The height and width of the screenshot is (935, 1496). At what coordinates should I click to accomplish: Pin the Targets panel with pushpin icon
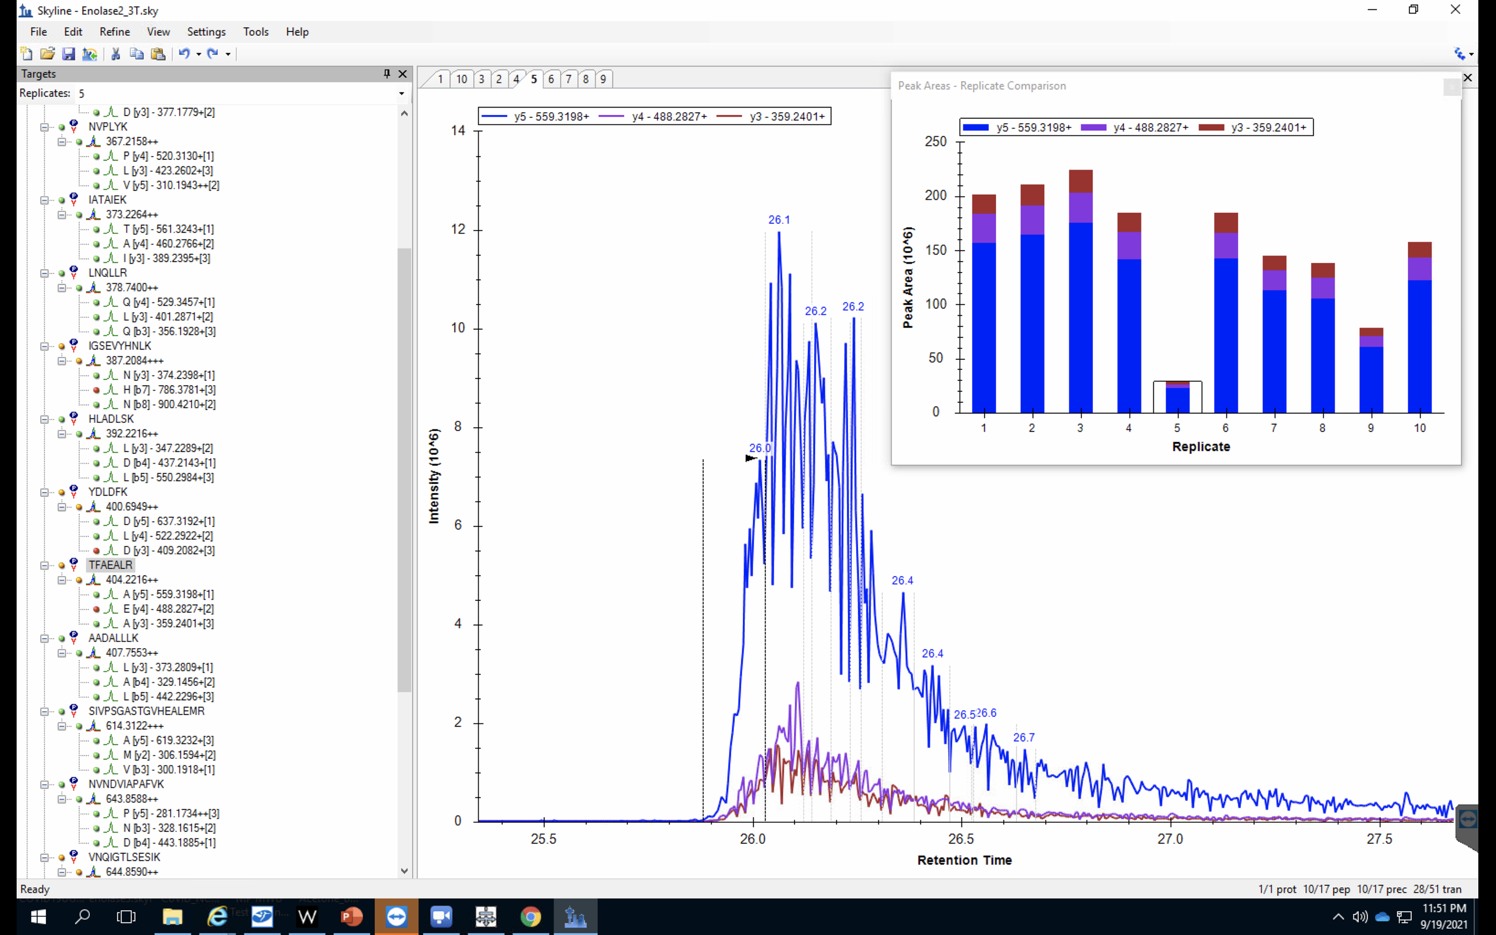[387, 74]
